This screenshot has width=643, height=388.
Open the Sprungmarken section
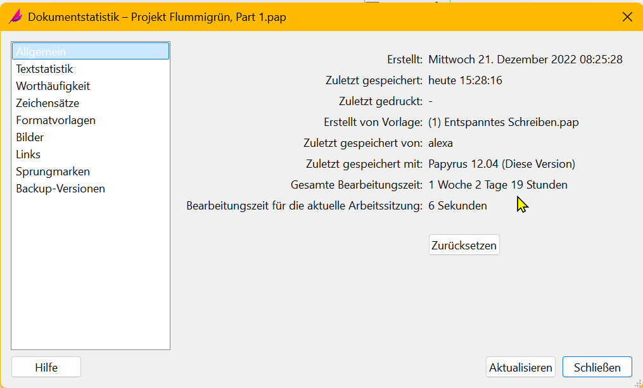coord(53,172)
